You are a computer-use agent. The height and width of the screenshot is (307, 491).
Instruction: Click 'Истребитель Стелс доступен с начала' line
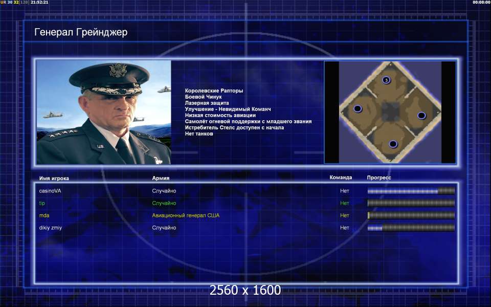234,127
